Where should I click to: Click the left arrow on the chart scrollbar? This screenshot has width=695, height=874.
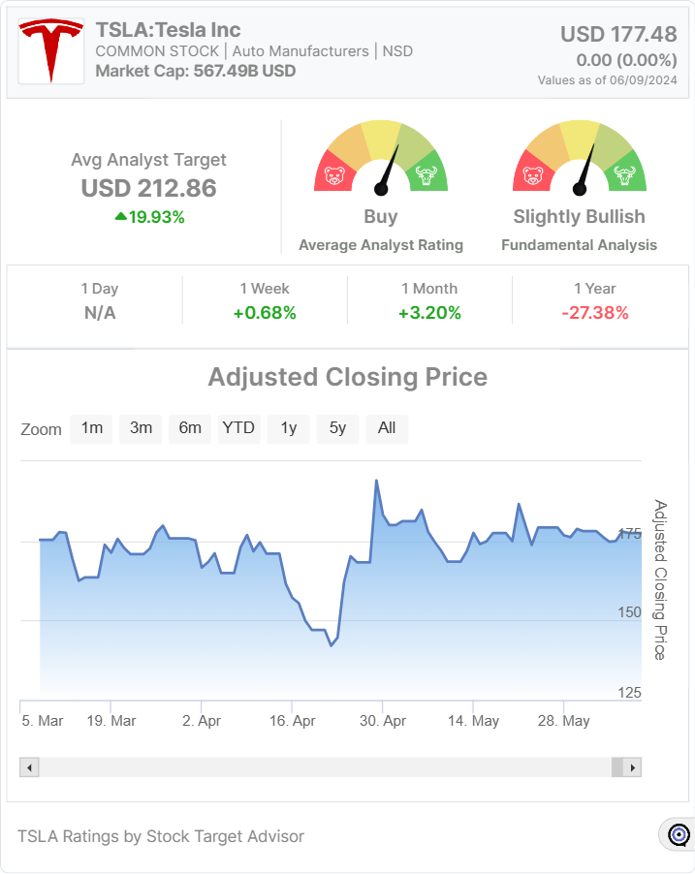[x=29, y=766]
